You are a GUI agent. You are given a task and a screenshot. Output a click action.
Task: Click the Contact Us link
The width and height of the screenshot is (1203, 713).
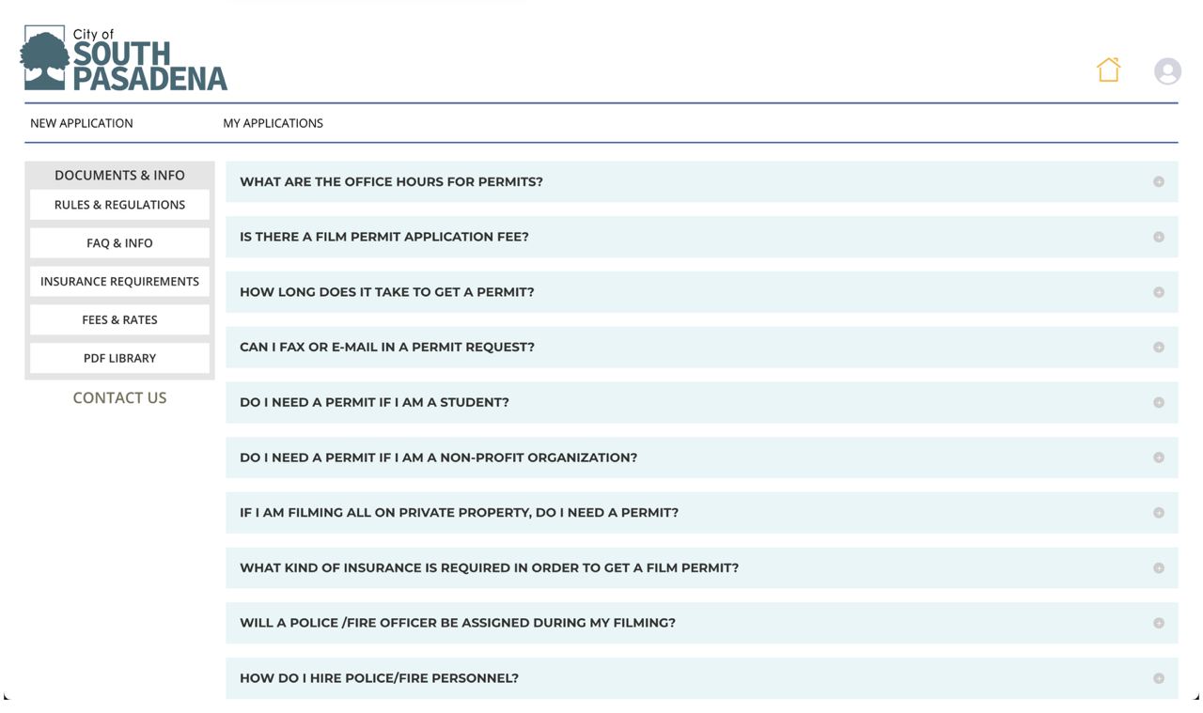tap(119, 398)
